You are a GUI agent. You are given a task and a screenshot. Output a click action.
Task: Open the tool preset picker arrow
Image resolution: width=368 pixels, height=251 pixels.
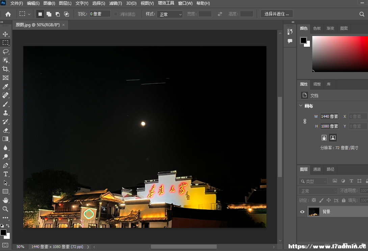(29, 14)
